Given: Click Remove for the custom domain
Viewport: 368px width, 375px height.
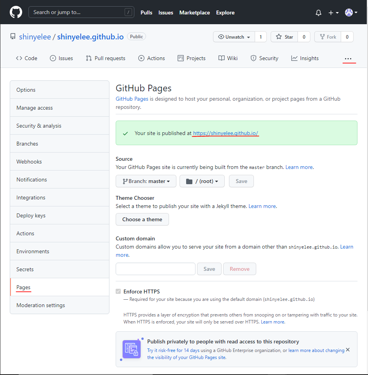Looking at the screenshot, I should (239, 269).
